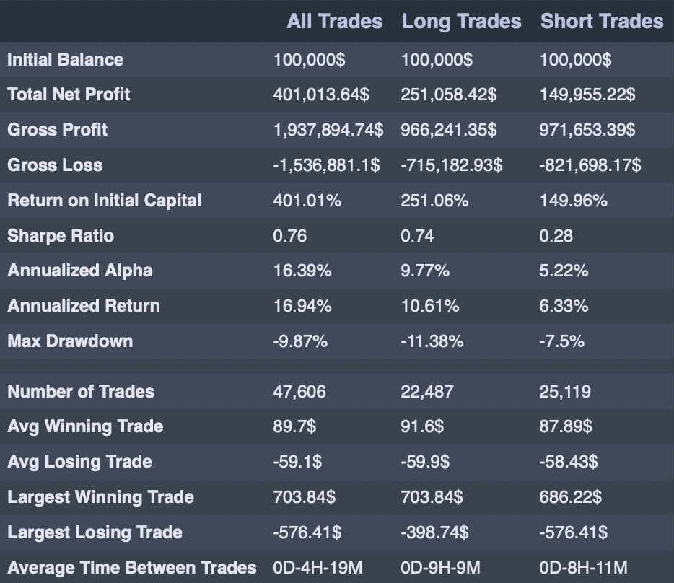
Task: Select the 47,606 number of trades value
Action: (x=299, y=392)
